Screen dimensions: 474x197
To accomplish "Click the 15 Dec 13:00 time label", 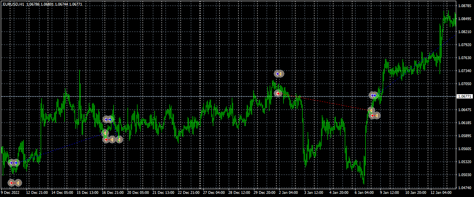I will 88,193.
